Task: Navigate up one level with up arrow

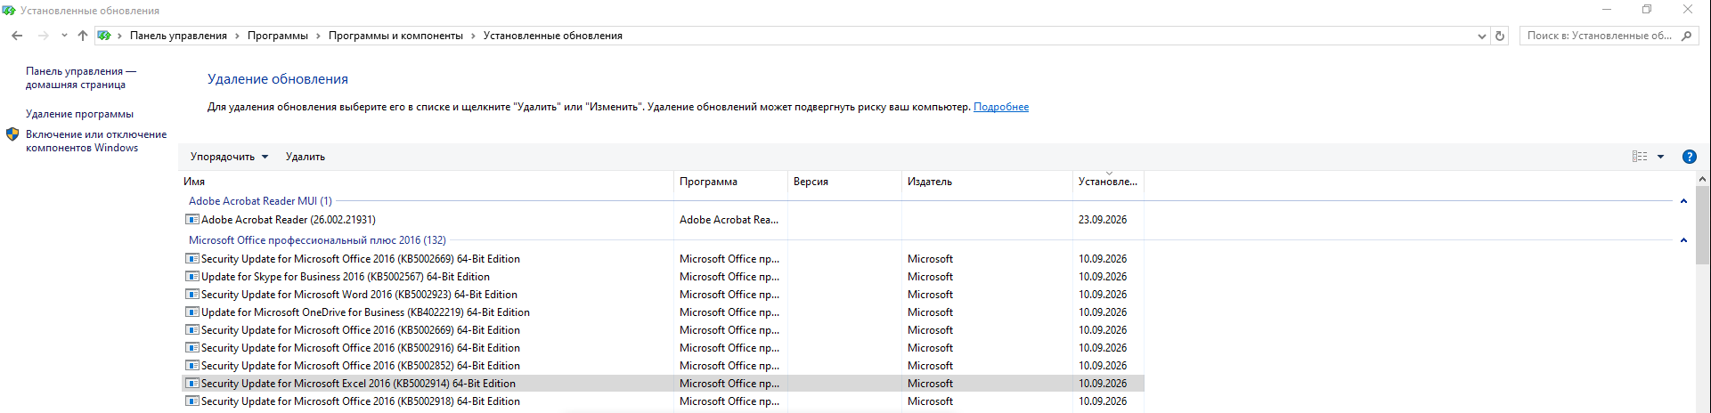Action: pos(83,36)
